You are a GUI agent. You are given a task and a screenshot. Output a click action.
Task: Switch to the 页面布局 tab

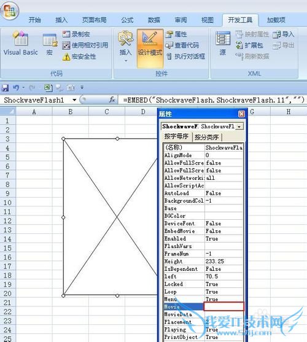coord(94,20)
